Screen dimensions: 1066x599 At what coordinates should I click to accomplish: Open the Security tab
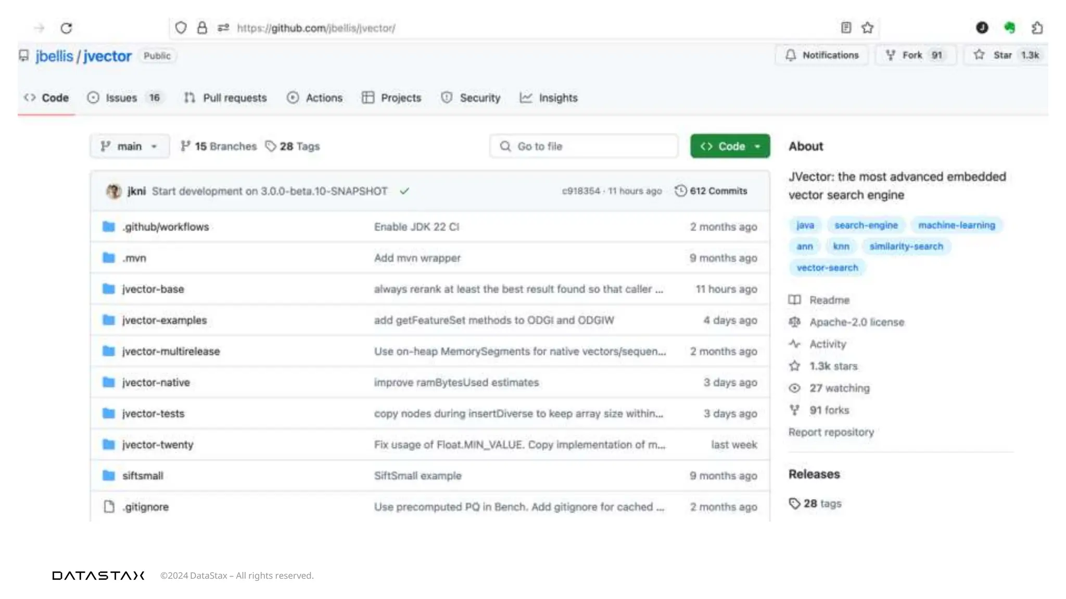tap(471, 98)
